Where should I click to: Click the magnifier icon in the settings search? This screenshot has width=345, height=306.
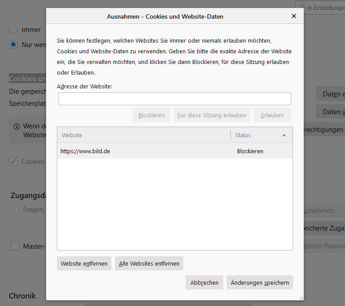(303, 7)
